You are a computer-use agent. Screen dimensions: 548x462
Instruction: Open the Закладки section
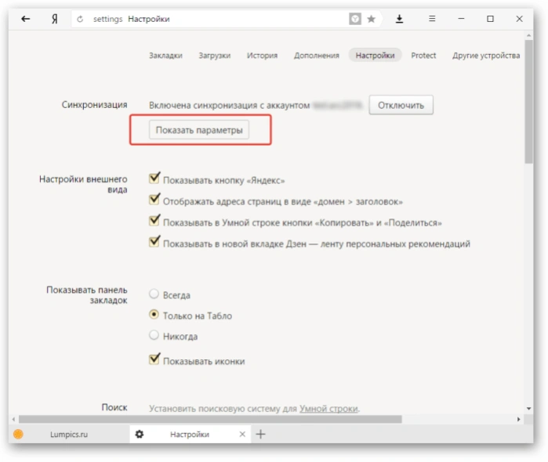click(x=165, y=55)
